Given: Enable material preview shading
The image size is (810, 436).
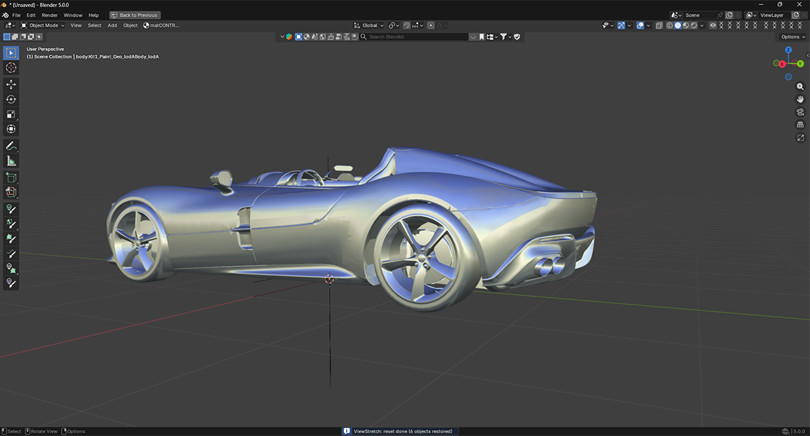Looking at the screenshot, I should click(686, 25).
